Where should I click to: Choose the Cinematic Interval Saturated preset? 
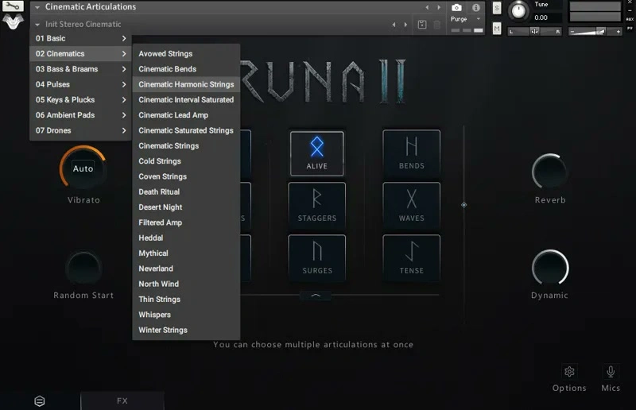[186, 100]
